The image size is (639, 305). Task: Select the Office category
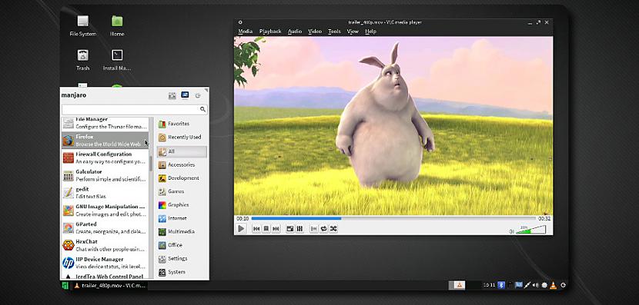[182, 245]
